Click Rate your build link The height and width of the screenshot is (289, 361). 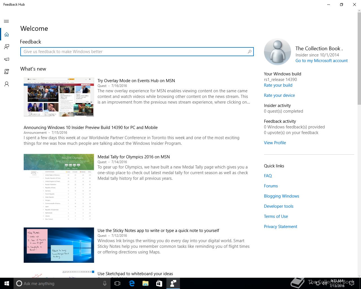278,85
